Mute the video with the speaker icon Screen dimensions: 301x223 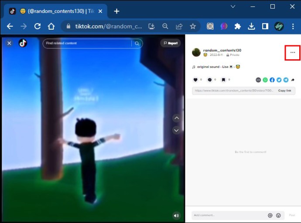[x=176, y=216]
